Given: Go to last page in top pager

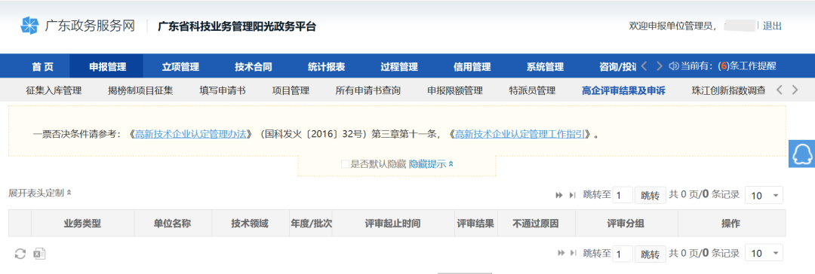Looking at the screenshot, I should pyautogui.click(x=572, y=195).
